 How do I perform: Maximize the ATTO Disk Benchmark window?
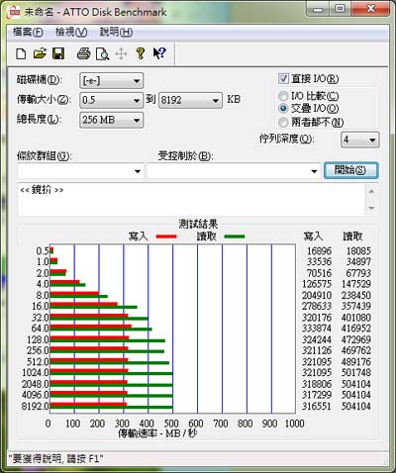point(340,9)
